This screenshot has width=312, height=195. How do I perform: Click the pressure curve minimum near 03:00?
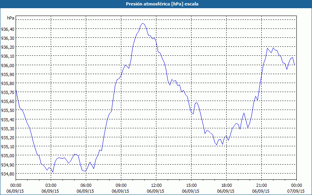[53, 172]
